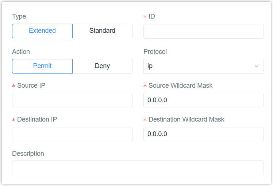Image resolution: width=273 pixels, height=186 pixels.
Task: Click the Source IP label text
Action: [x=31, y=86]
